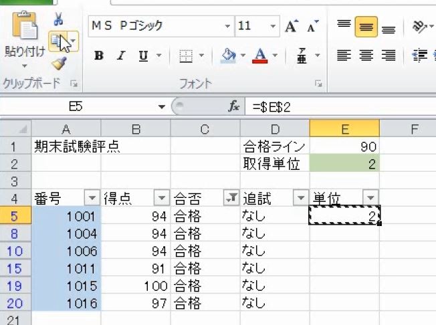Select row 20 header
This screenshot has width=436, height=325.
pos(15,303)
